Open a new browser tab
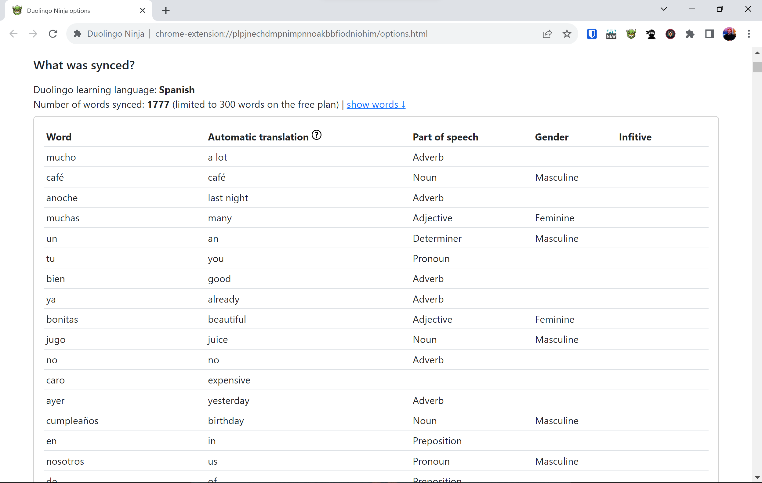 point(165,10)
